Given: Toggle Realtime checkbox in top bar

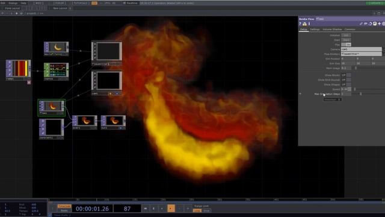Looking at the screenshot, I should point(125,3).
